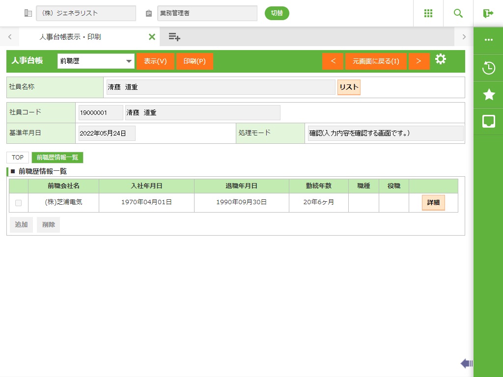
Task: Click the three-dots more icon in sidebar
Action: click(x=488, y=40)
